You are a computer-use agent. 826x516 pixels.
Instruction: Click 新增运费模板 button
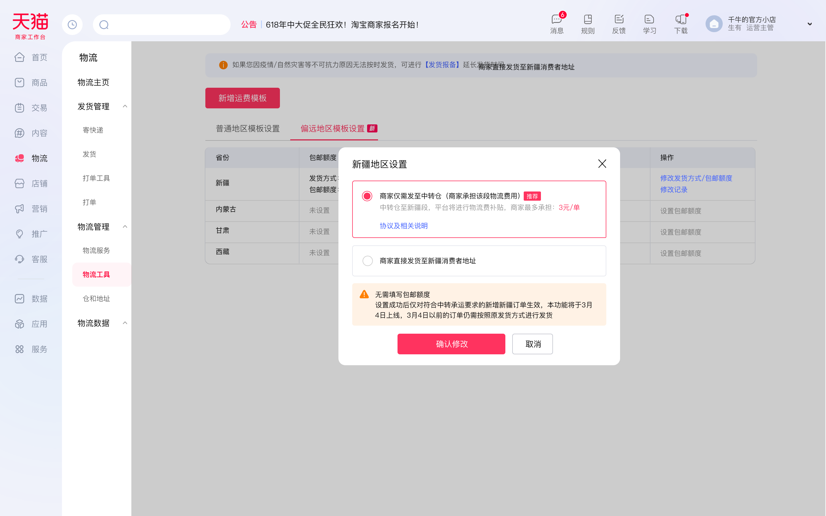pyautogui.click(x=242, y=98)
